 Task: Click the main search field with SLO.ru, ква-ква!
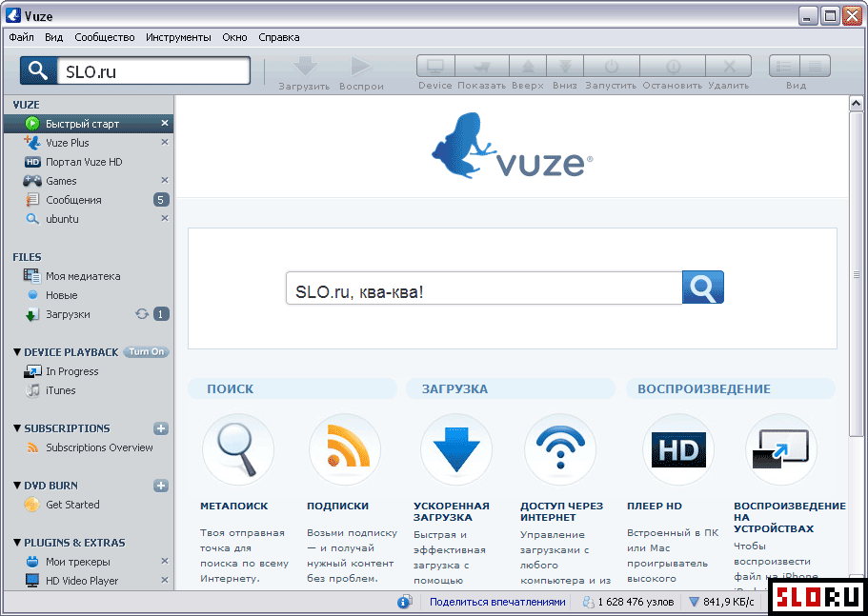(x=484, y=288)
